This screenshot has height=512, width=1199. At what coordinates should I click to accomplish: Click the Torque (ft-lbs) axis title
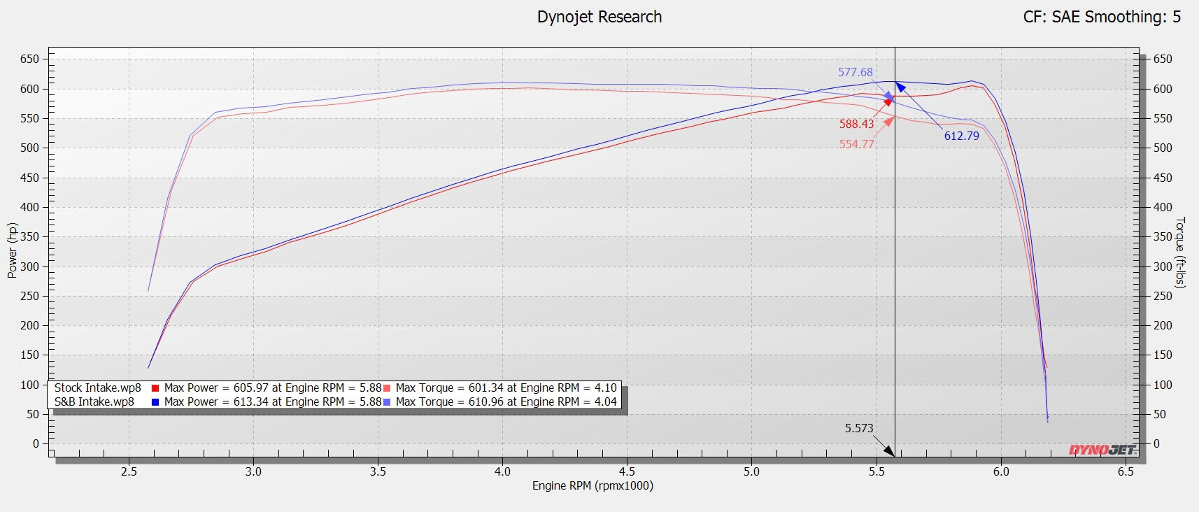pos(1180,252)
